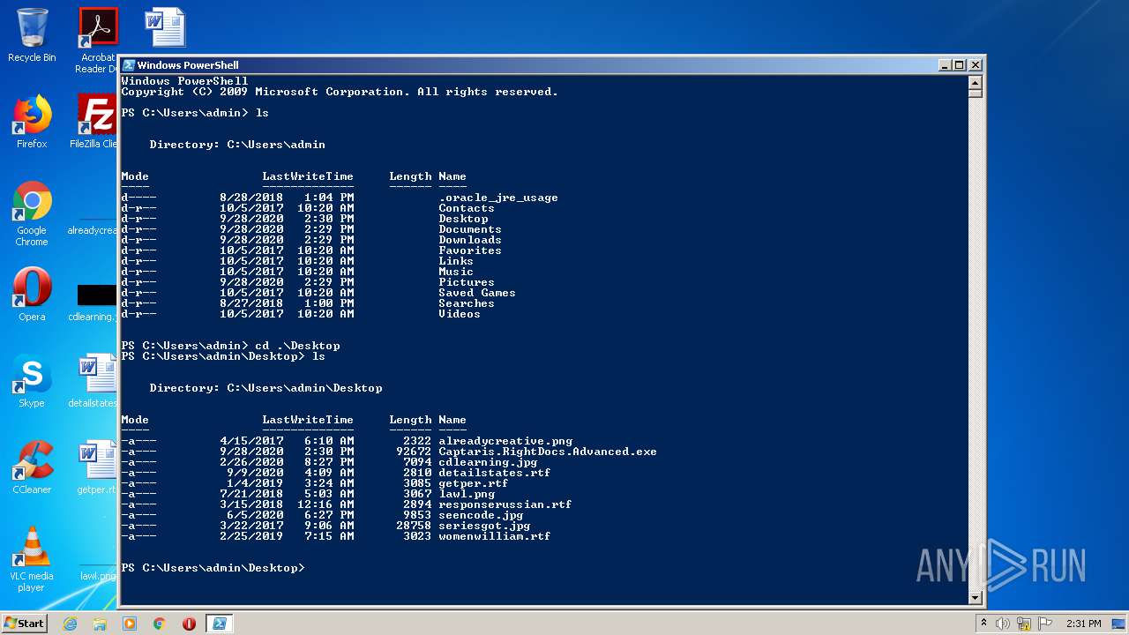1129x635 pixels.
Task: Click PowerShell scrollbar down arrow
Action: pos(976,597)
